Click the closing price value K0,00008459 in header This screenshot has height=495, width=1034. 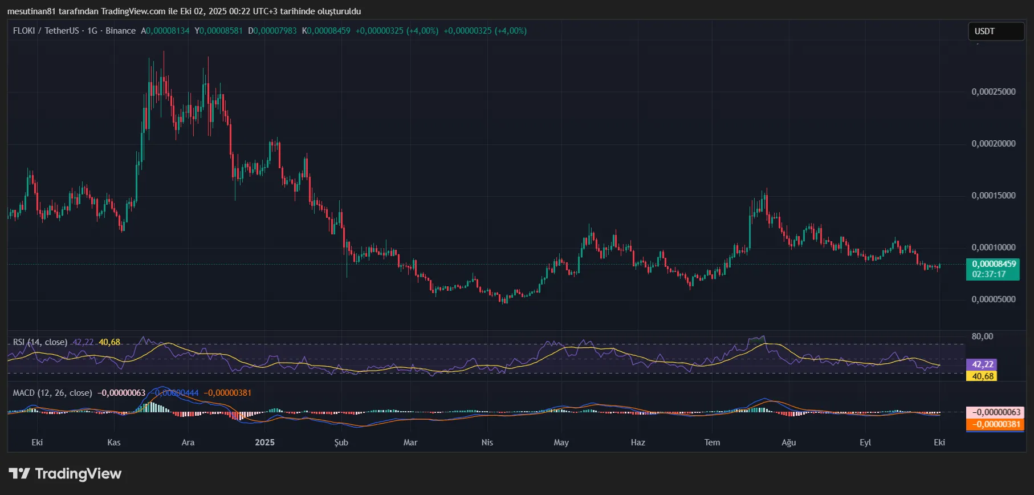[326, 31]
